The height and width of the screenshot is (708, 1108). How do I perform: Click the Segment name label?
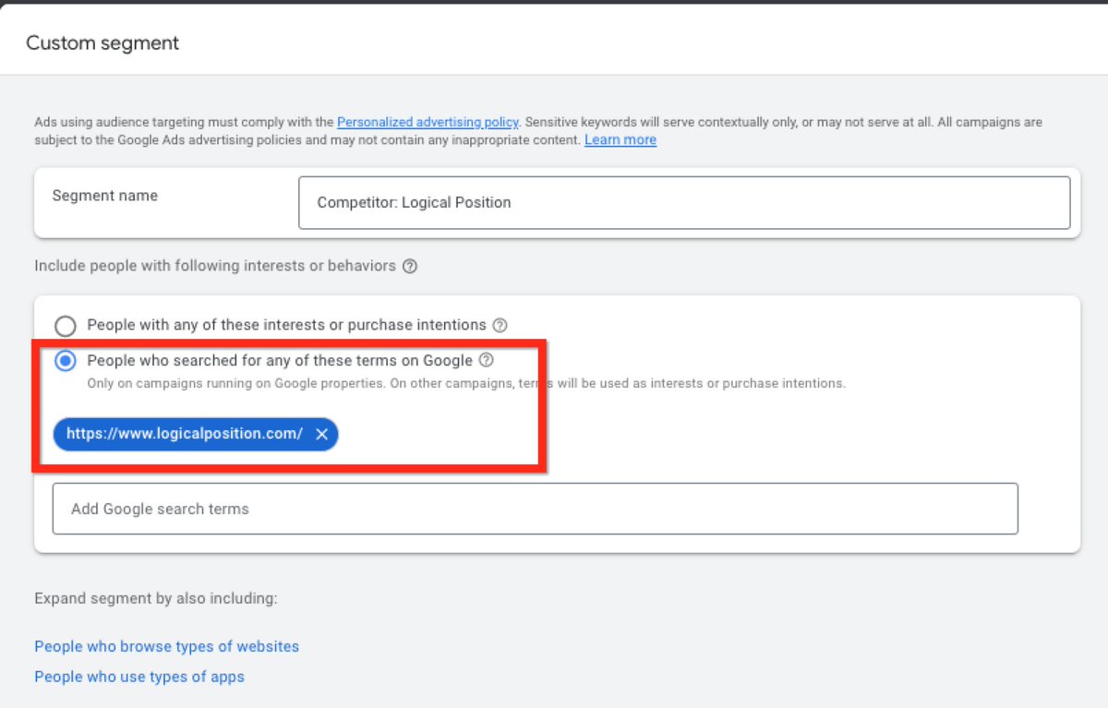[105, 196]
